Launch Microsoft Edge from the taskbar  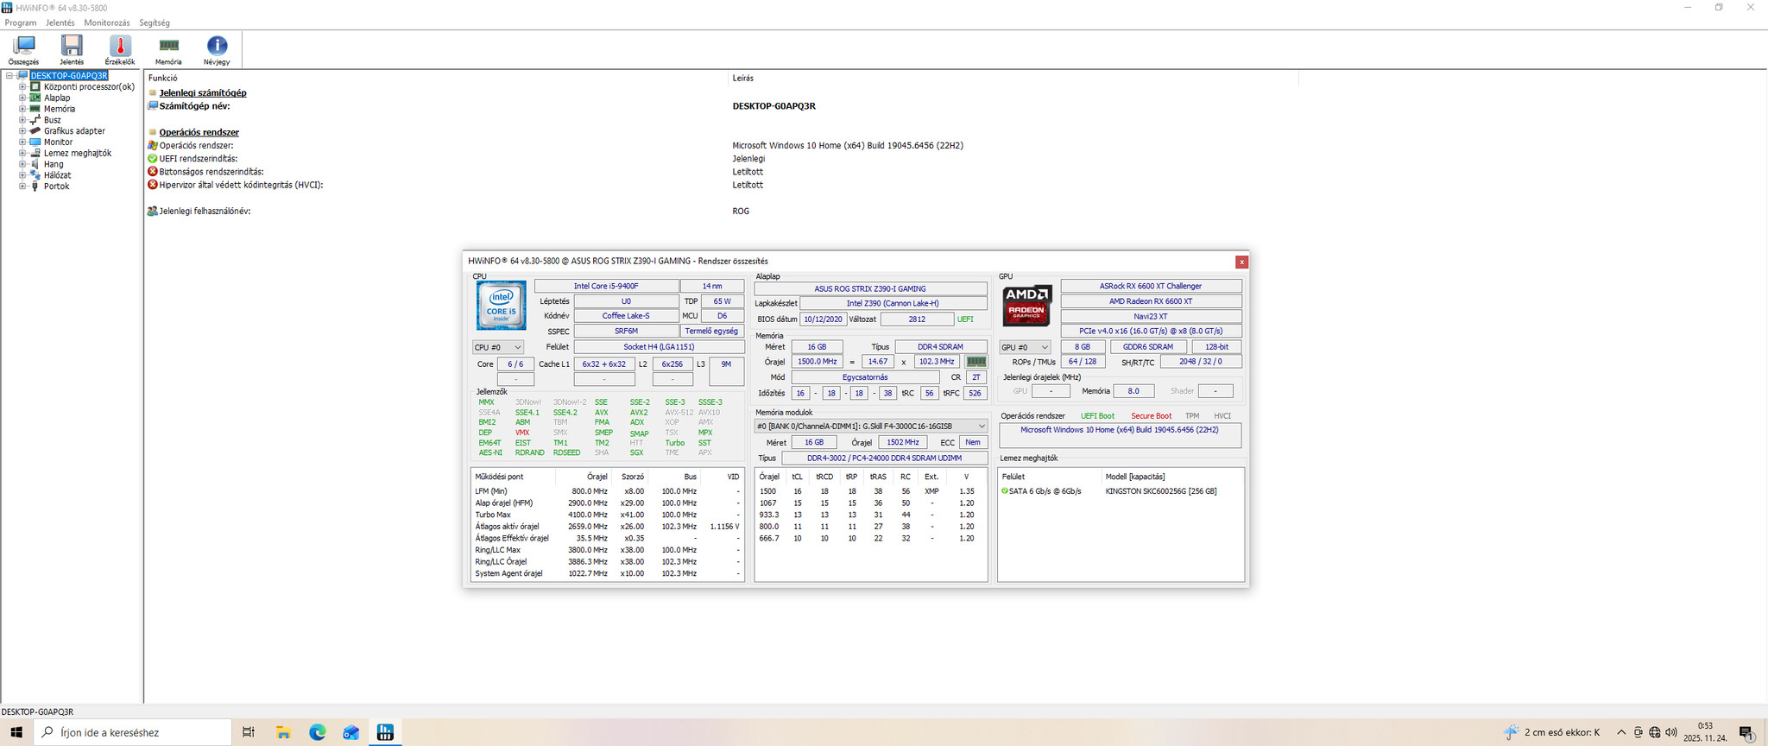coord(318,732)
